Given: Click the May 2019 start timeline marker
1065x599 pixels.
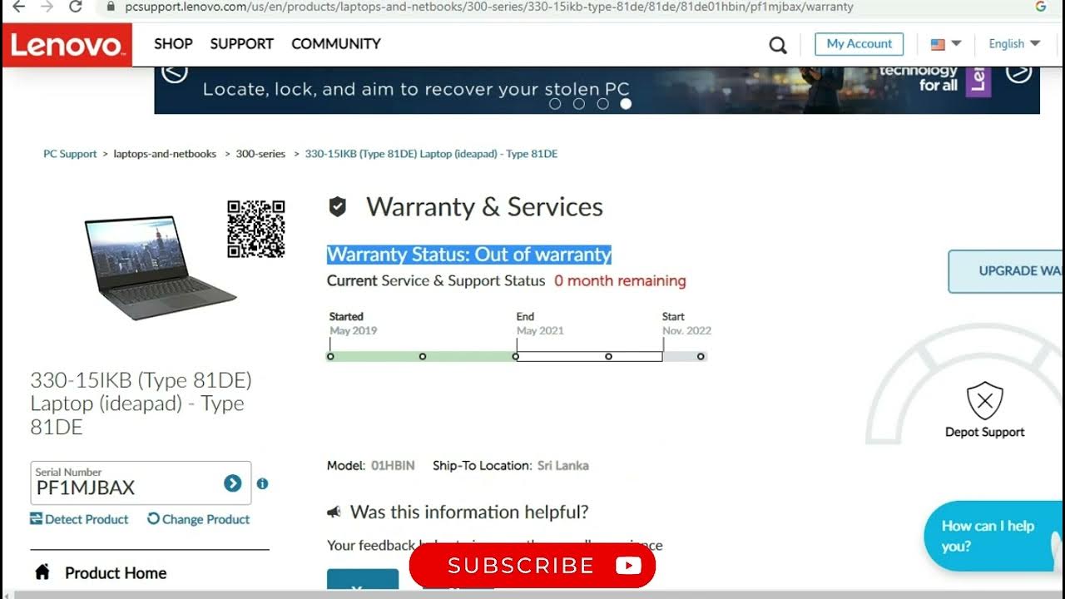Looking at the screenshot, I should [x=330, y=356].
